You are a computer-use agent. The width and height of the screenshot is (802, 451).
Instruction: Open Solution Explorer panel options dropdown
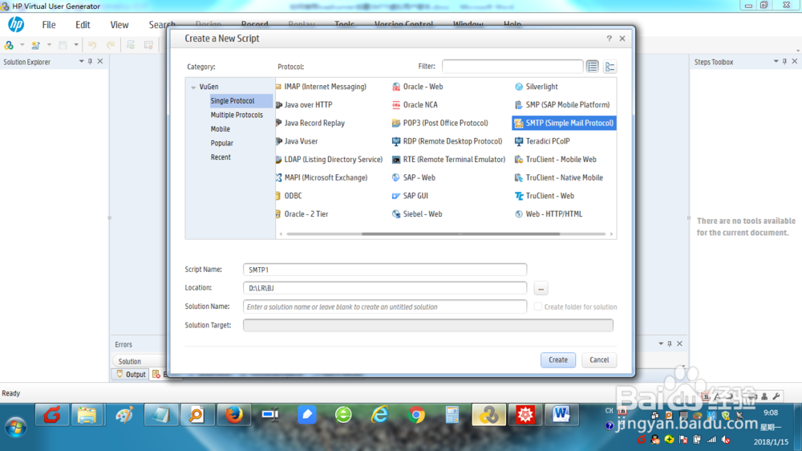(81, 62)
